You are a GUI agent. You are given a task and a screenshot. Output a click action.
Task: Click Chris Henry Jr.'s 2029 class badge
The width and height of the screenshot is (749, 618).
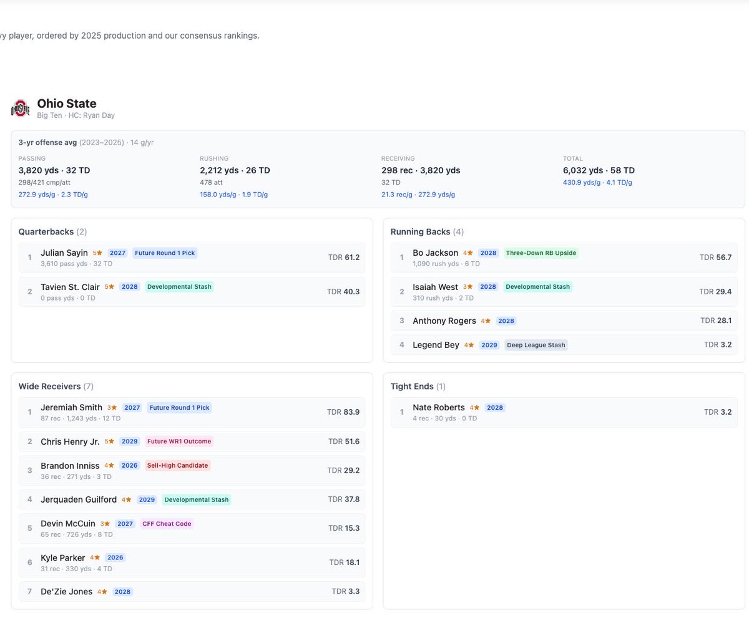point(130,442)
